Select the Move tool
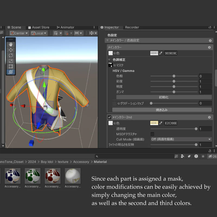Screen dimensions: 217x217 click(x=11, y=50)
